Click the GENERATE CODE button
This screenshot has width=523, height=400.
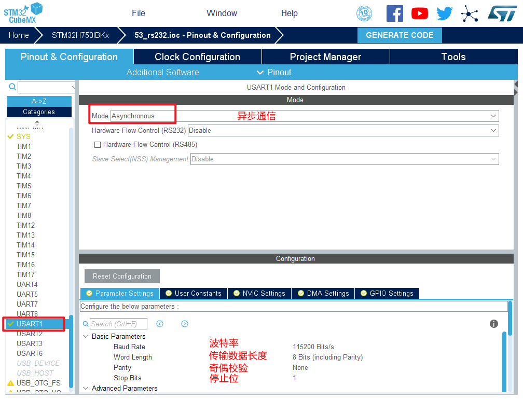pyautogui.click(x=400, y=35)
